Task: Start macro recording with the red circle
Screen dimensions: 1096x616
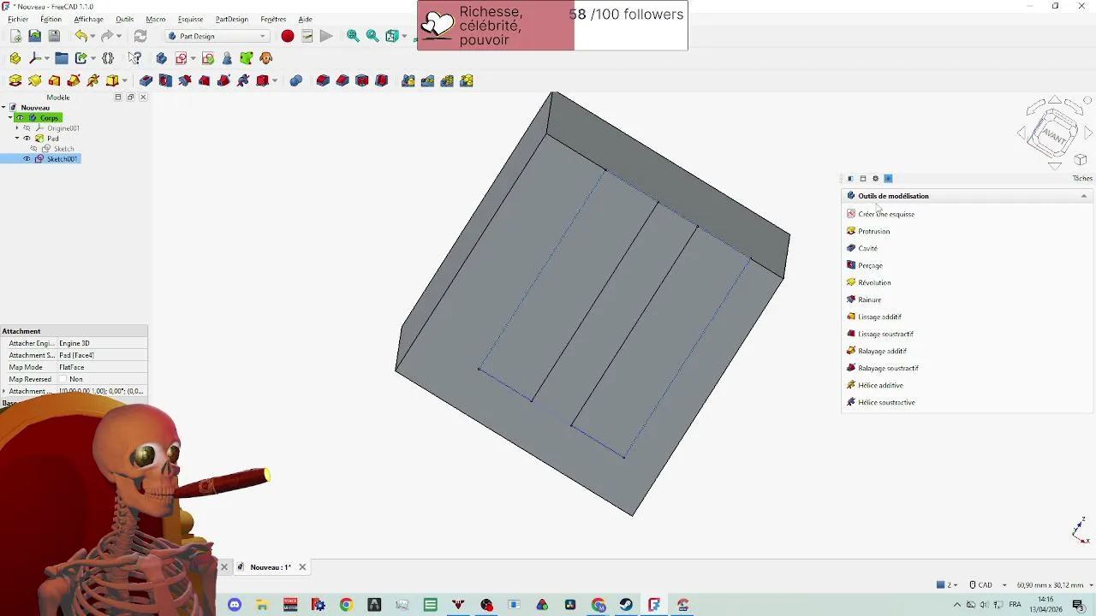Action: 288,36
